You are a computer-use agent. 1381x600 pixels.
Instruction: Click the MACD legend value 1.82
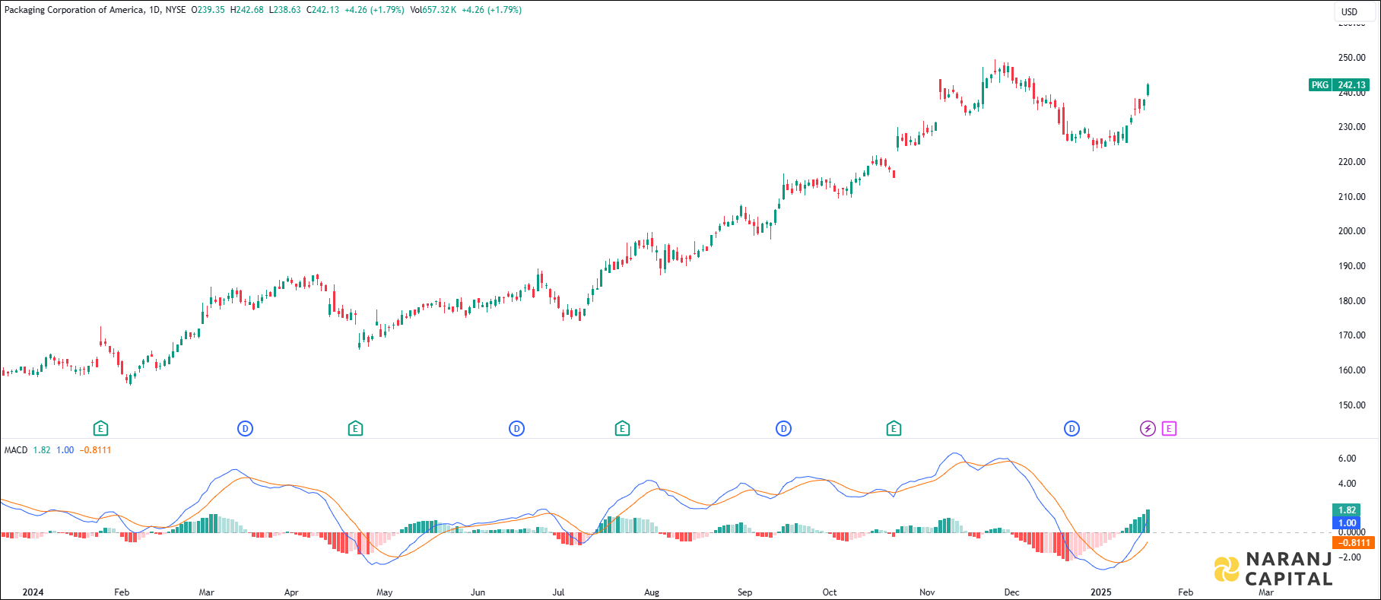42,450
